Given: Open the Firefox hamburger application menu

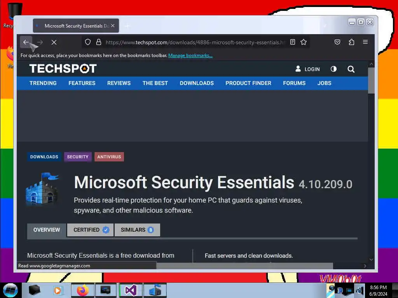Looking at the screenshot, I should pyautogui.click(x=365, y=42).
